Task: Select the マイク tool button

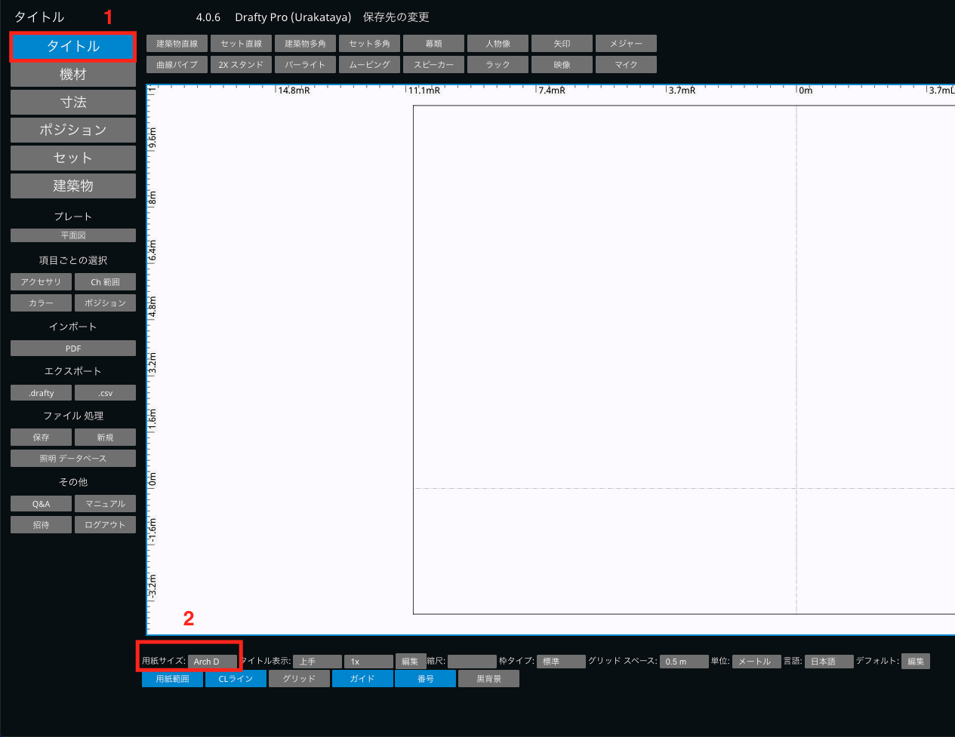Action: [626, 65]
